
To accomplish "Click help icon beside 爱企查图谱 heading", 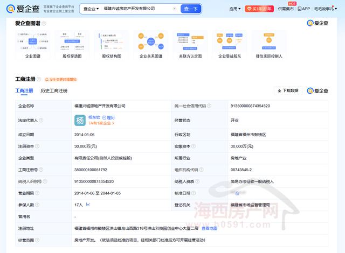I will click(44, 23).
